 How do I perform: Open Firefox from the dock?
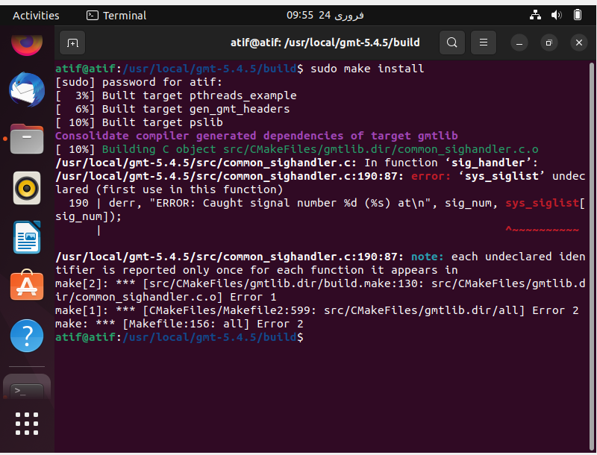pos(27,43)
